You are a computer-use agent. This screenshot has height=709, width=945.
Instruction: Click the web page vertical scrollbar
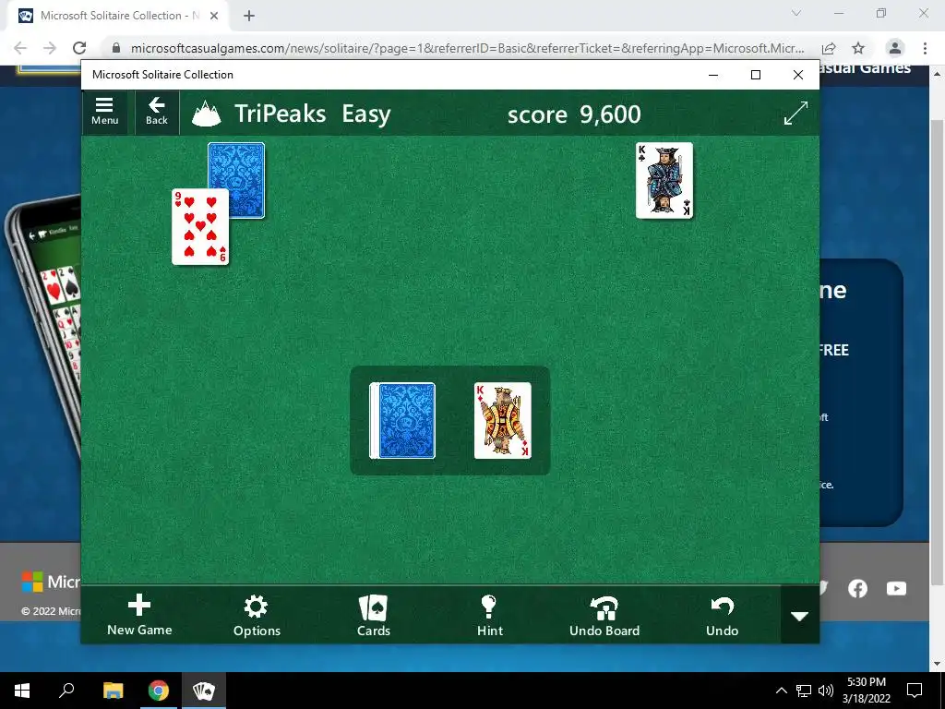[937, 352]
